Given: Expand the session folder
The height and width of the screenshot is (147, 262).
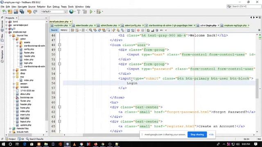Looking at the screenshot, I should click(x=14, y=84).
